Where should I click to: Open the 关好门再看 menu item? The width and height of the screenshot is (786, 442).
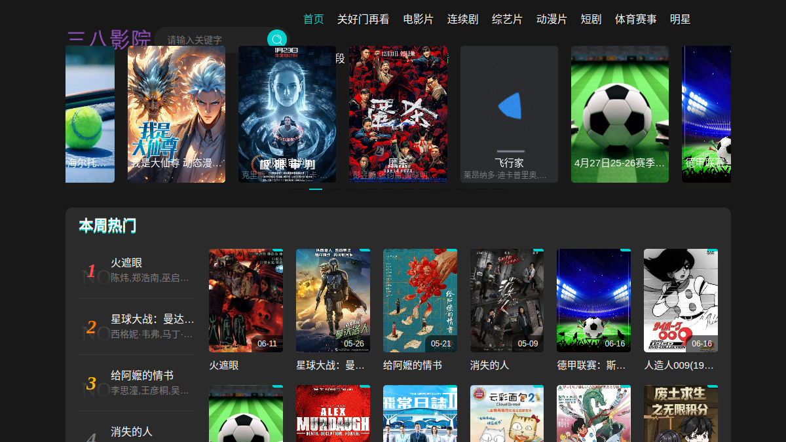point(364,19)
